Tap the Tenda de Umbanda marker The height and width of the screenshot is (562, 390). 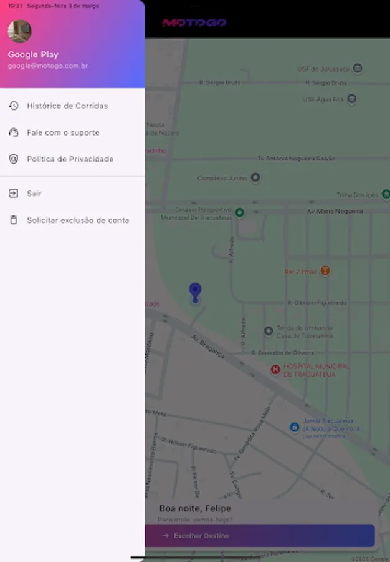pyautogui.click(x=269, y=331)
